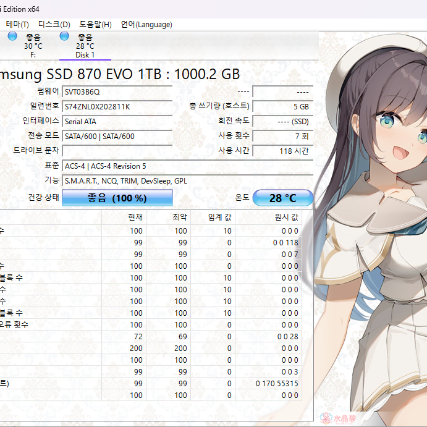This screenshot has width=427, height=427.
Task: Click the serial number field S74ZNL0X202811K
Action: pos(117,107)
